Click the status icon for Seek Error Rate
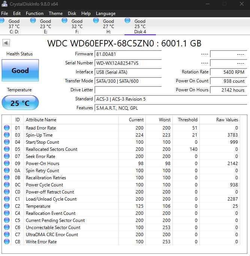 pyautogui.click(x=7, y=156)
